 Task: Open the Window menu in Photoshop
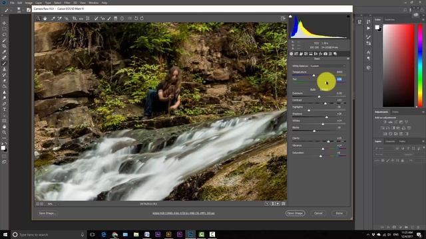[x=94, y=3]
